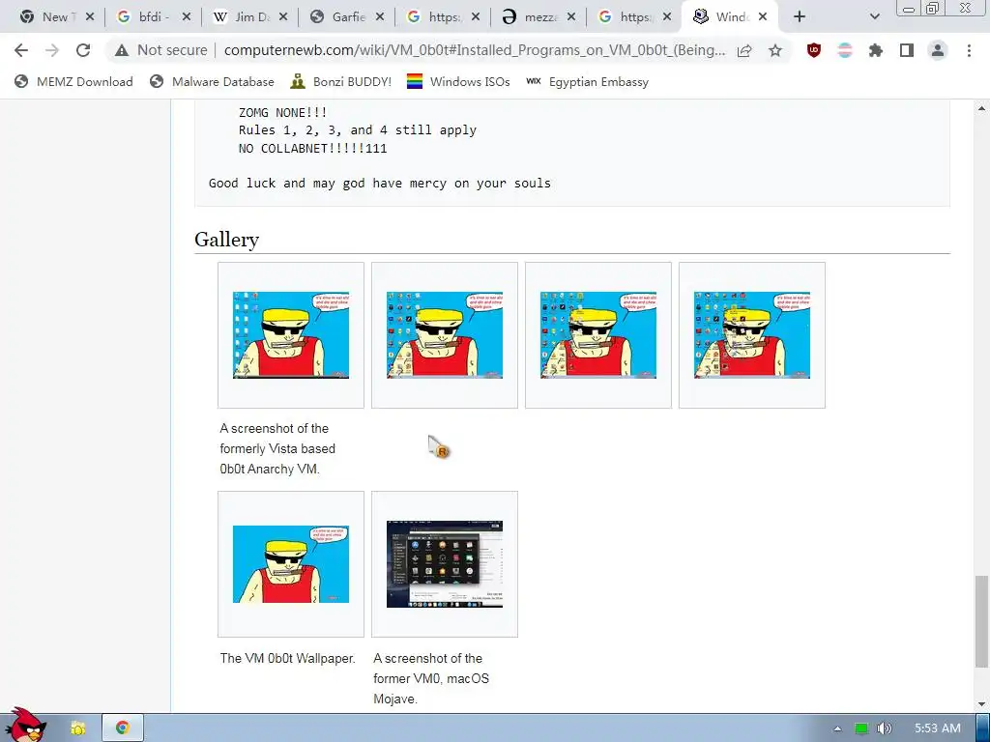Click the Gallery section heading
The height and width of the screenshot is (742, 990).
pyautogui.click(x=226, y=240)
